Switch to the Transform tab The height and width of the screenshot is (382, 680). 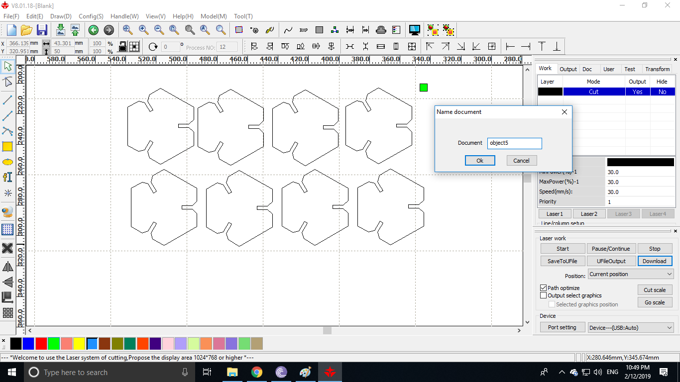[657, 69]
